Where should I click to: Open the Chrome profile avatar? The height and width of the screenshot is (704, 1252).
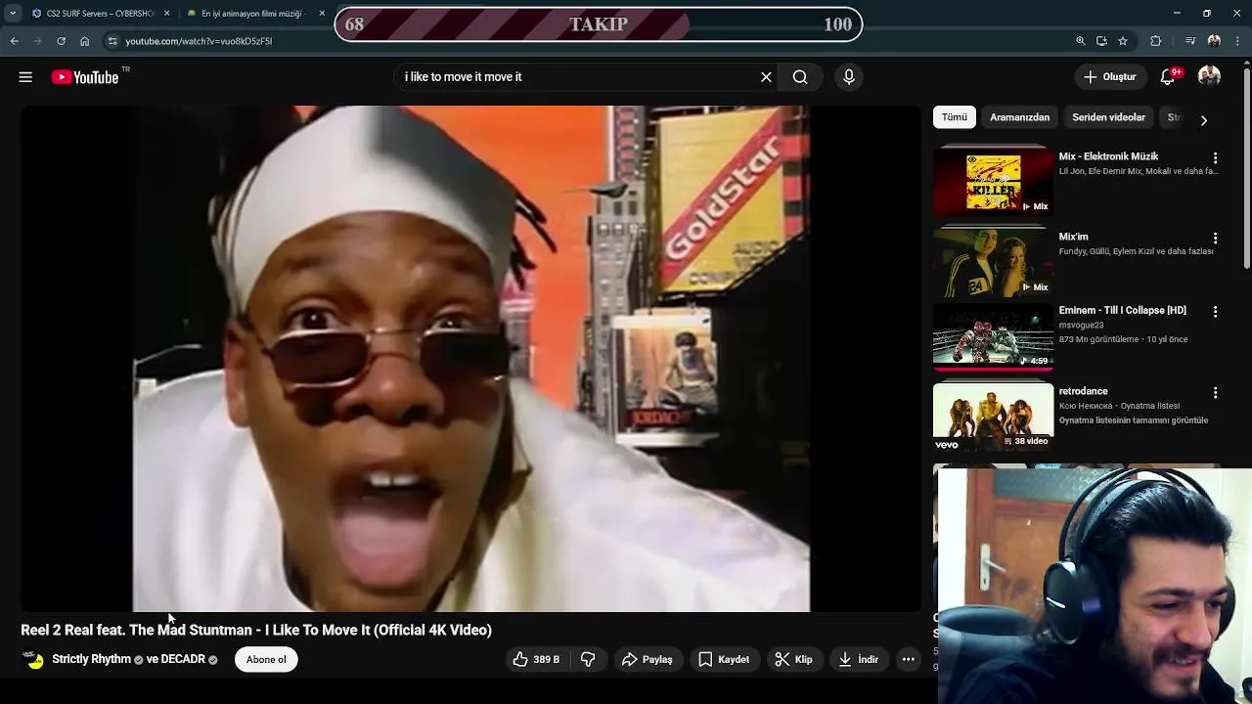tap(1214, 41)
